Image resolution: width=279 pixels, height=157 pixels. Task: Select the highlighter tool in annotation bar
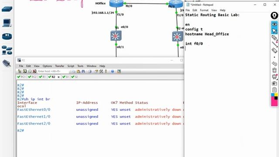point(274,38)
